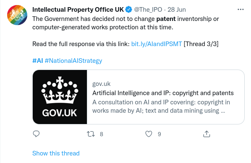Click the #AI hashtag
The image size is (251, 163).
point(38,61)
